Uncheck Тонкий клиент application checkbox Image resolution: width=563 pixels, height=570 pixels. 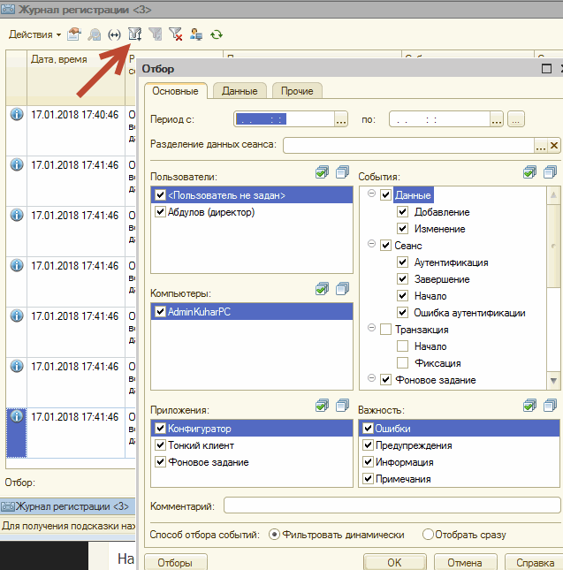(160, 445)
